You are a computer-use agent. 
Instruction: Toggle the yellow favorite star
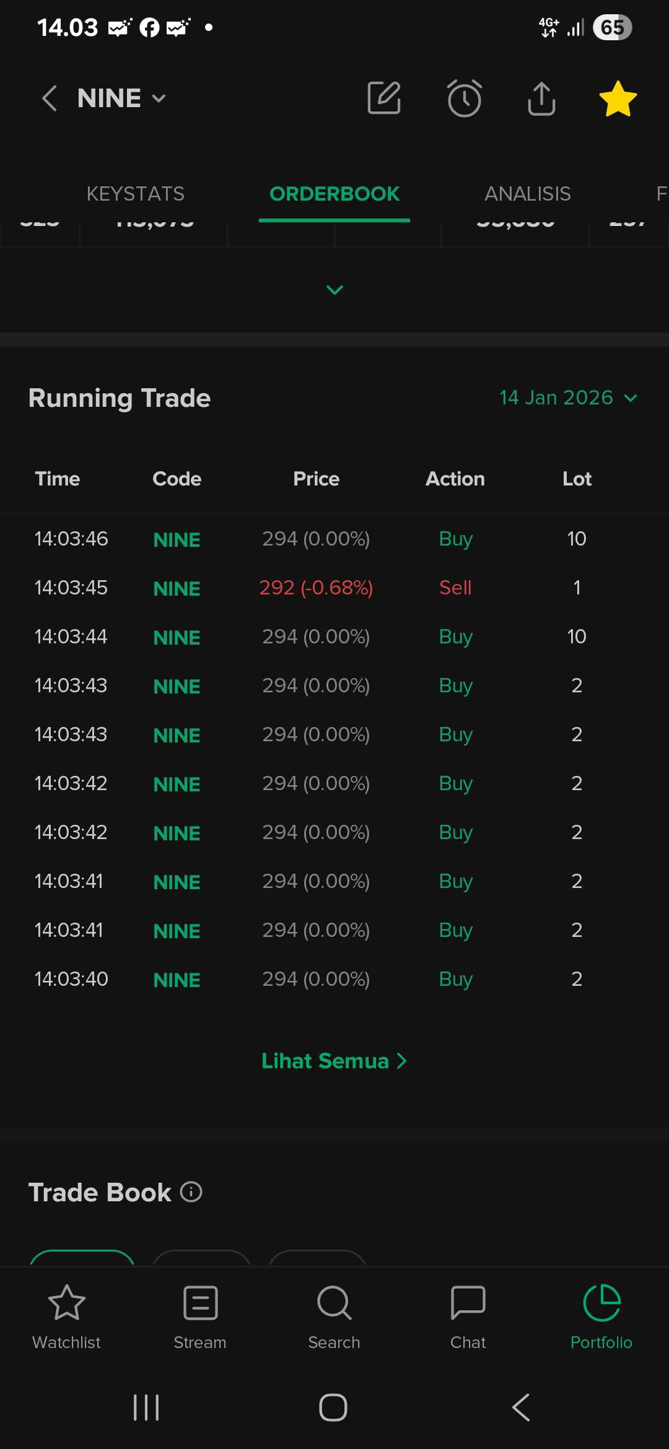pyautogui.click(x=618, y=98)
